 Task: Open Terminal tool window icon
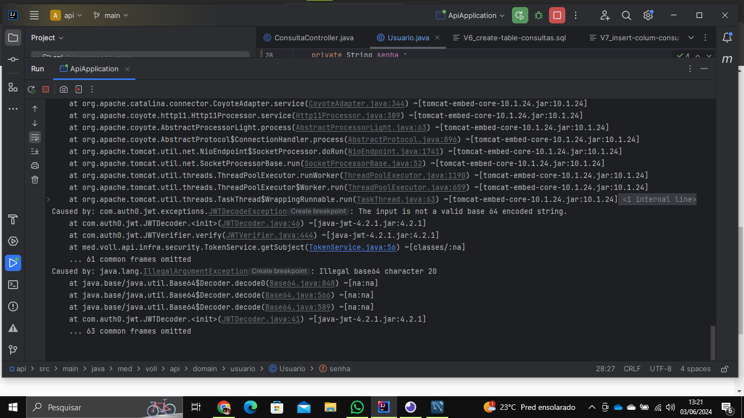pyautogui.click(x=13, y=285)
